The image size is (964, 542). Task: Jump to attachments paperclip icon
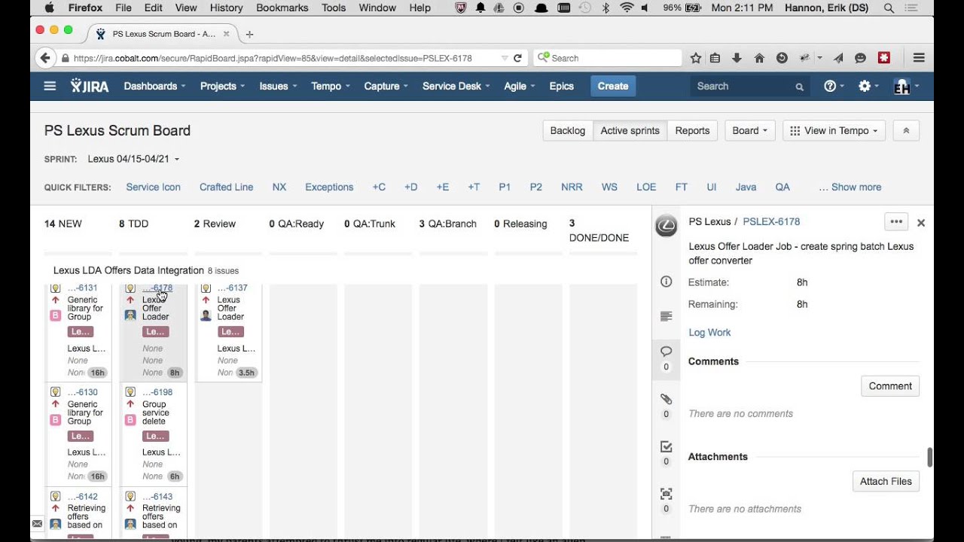tap(666, 399)
